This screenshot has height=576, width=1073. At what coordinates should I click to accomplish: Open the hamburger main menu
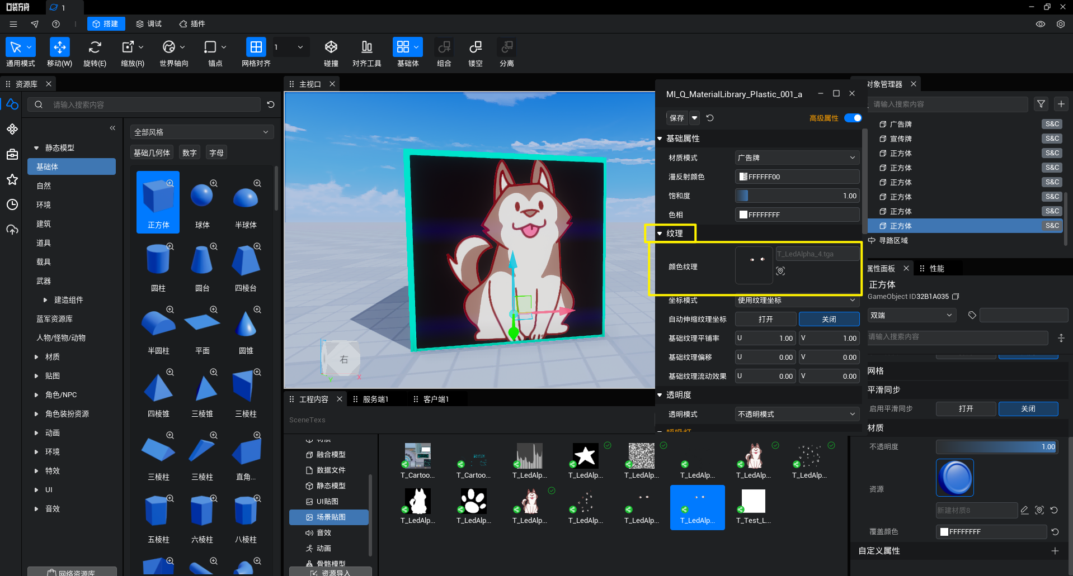13,24
